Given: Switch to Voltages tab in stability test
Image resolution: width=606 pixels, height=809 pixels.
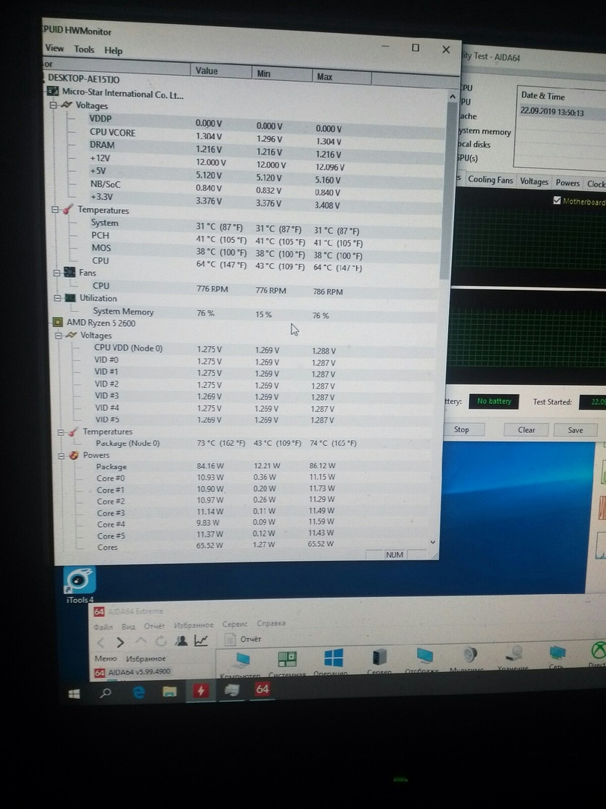Looking at the screenshot, I should 534,181.
